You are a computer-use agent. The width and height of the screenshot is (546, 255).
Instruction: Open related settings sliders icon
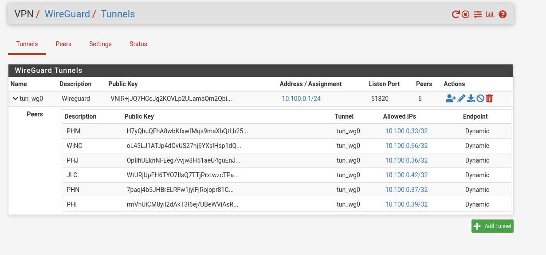click(x=478, y=14)
